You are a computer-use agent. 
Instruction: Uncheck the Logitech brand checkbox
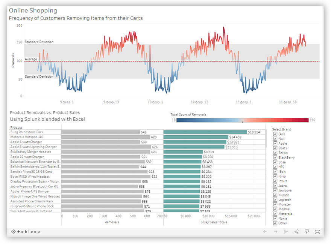pos(275,200)
